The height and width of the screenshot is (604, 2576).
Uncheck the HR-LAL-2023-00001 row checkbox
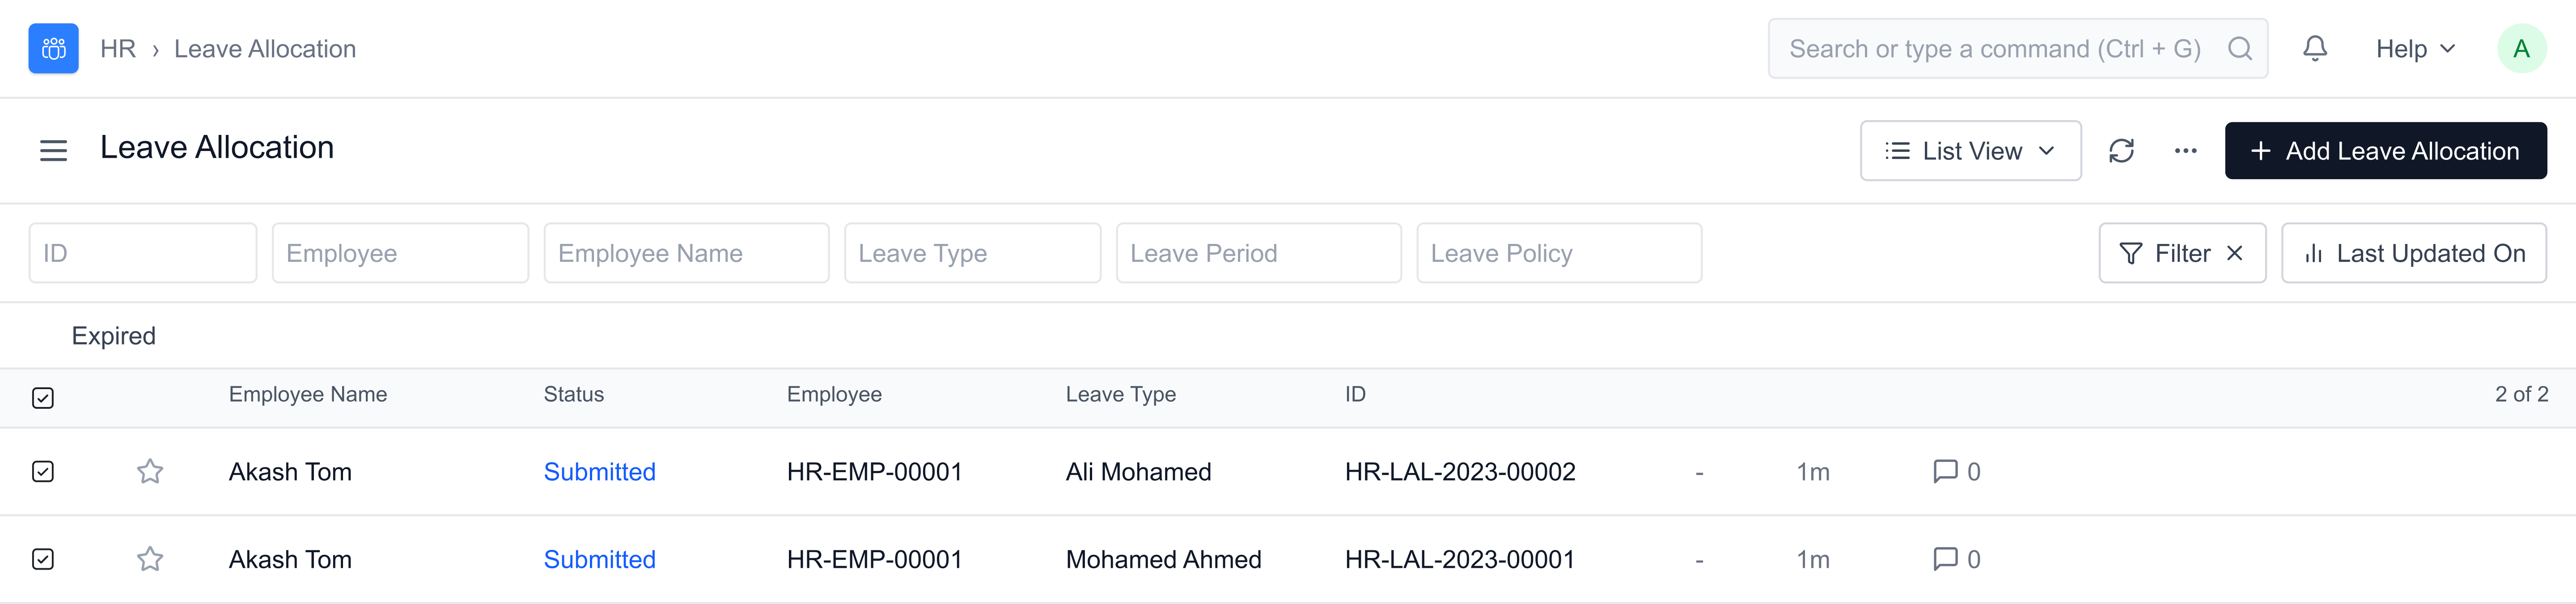pos(43,559)
